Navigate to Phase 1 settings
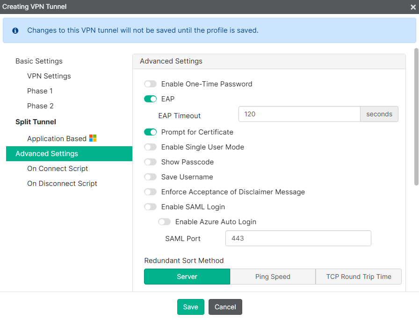Screen dimensions: 419x320 (x=40, y=91)
